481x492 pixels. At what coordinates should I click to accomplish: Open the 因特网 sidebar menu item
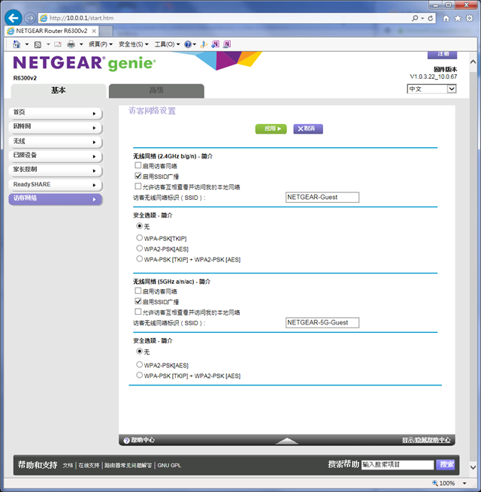[56, 128]
